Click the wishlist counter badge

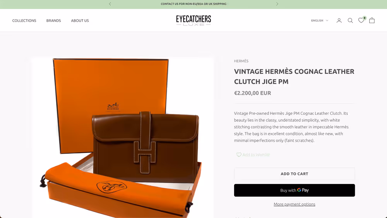(x=365, y=18)
